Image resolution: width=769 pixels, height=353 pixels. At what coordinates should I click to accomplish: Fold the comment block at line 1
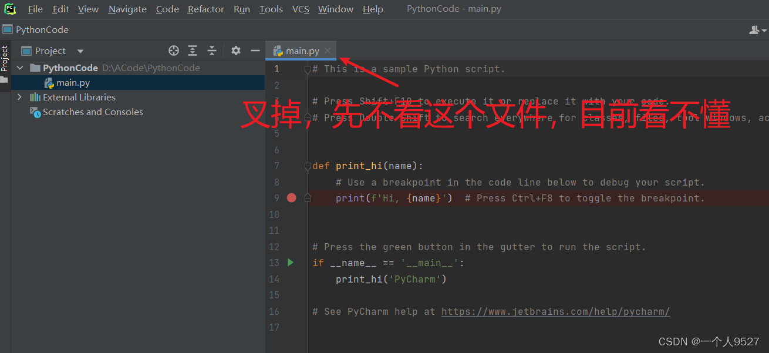click(308, 69)
